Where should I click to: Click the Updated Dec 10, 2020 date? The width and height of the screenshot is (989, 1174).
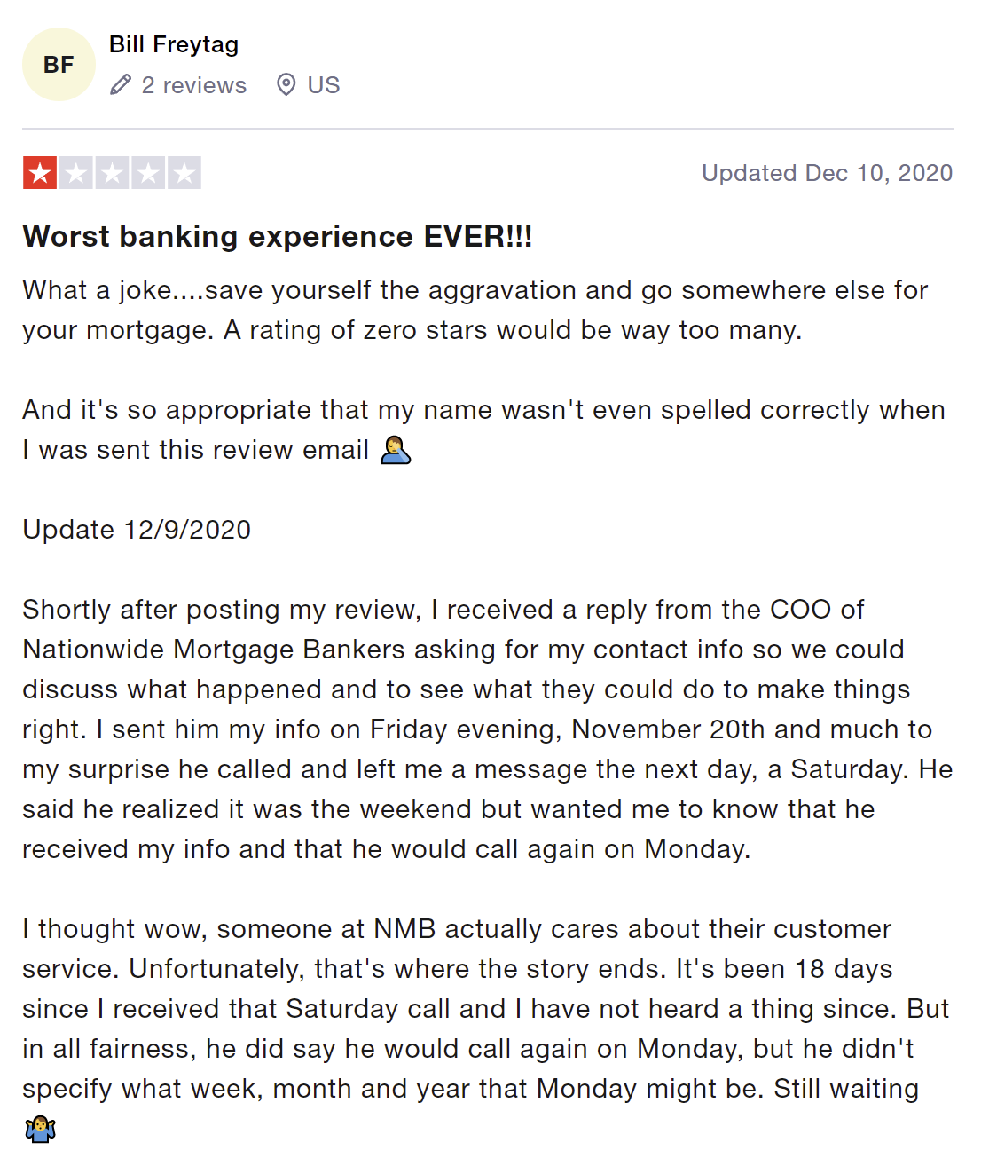[x=827, y=173]
